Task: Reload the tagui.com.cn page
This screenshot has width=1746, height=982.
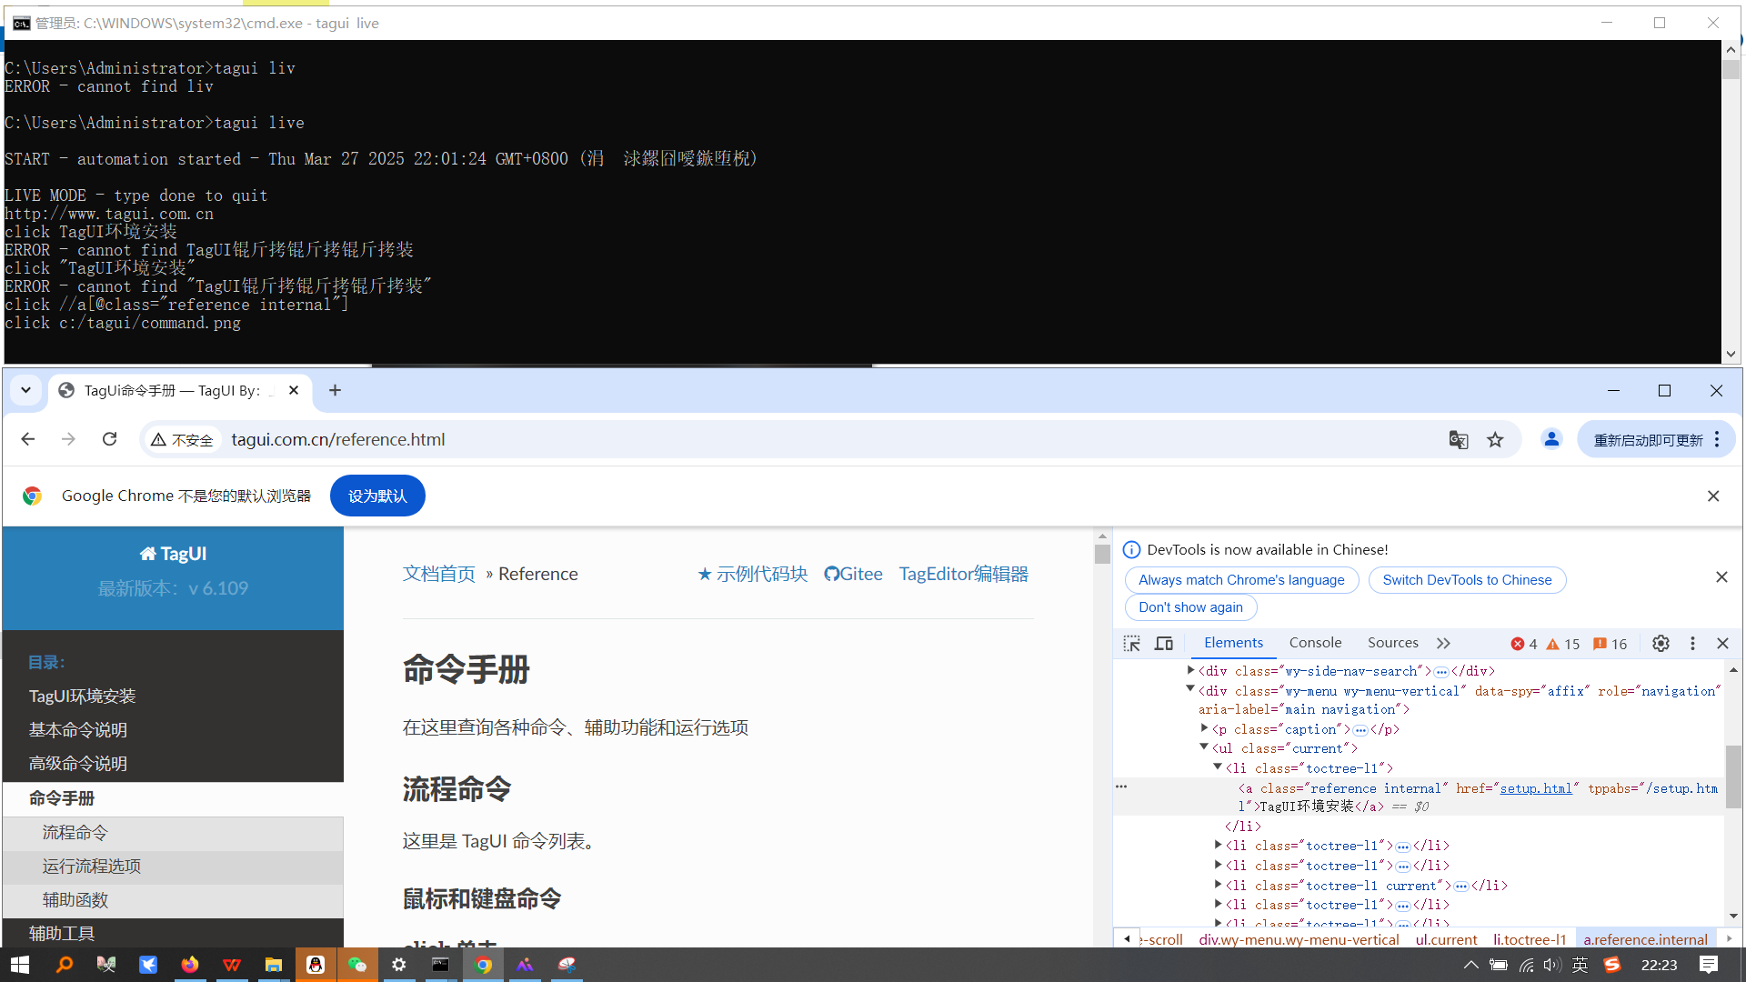Action: pyautogui.click(x=110, y=439)
